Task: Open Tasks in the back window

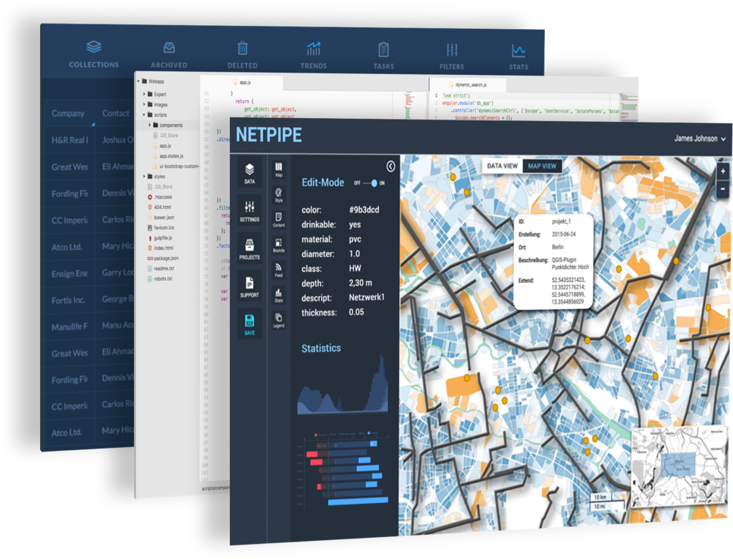Action: [x=384, y=56]
